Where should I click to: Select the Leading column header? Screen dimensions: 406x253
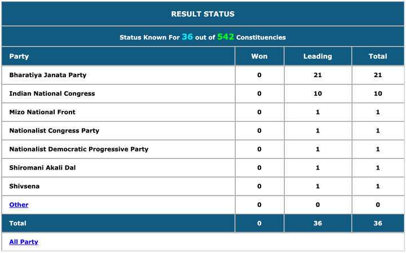[317, 56]
